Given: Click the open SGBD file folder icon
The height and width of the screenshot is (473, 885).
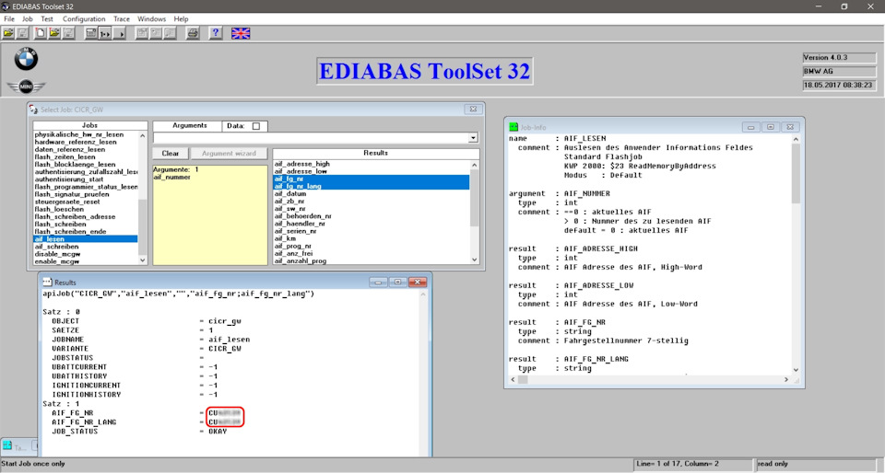Looking at the screenshot, I should [8, 33].
